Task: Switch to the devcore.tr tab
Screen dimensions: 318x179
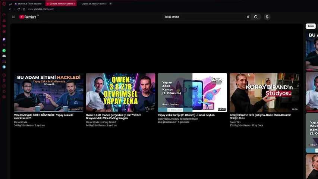Action: pos(29,4)
